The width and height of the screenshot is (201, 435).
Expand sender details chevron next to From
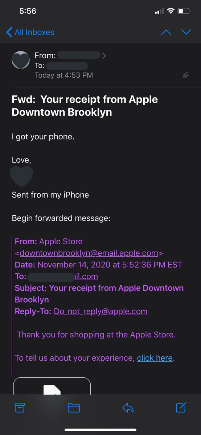click(104, 55)
